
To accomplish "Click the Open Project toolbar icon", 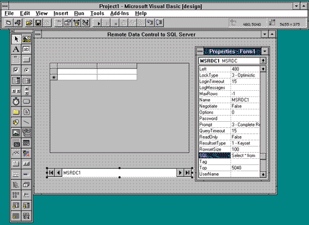I will (29, 23).
